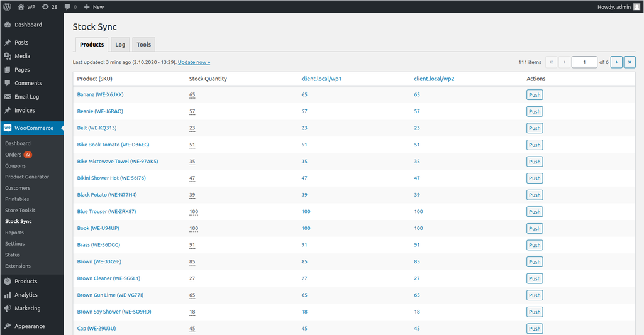Screen dimensions: 644x335
Task: Open the Bike Book Tomato product link
Action: 113,145
